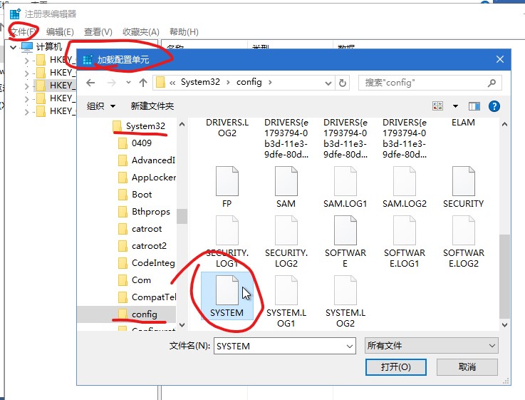Click the forward arrow in the dialog

pyautogui.click(x=112, y=83)
